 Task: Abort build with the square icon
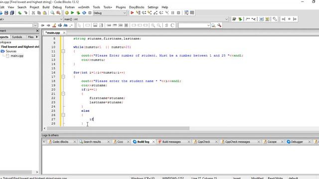tap(90, 13)
